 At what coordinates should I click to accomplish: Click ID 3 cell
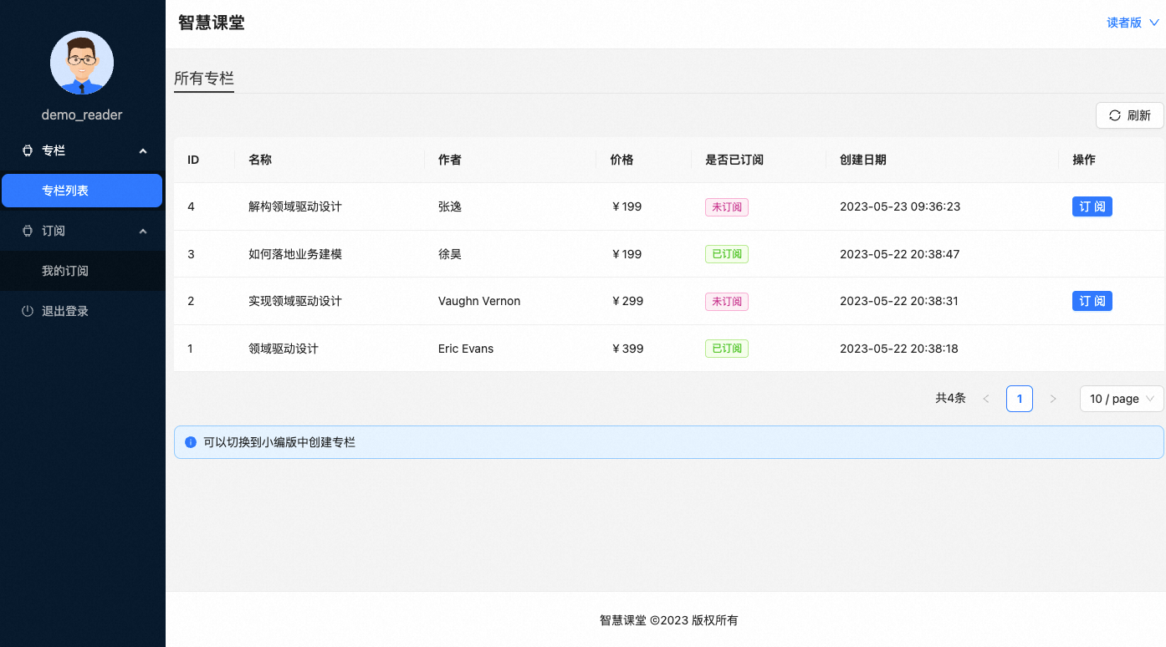(191, 254)
